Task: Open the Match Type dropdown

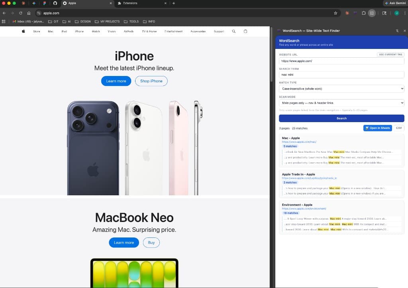Action: click(x=341, y=88)
